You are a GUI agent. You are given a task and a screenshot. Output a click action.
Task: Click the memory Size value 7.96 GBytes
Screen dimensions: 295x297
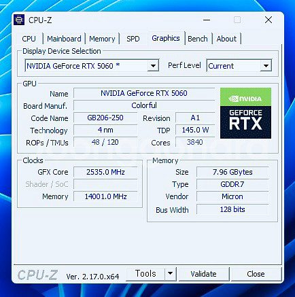232,172
